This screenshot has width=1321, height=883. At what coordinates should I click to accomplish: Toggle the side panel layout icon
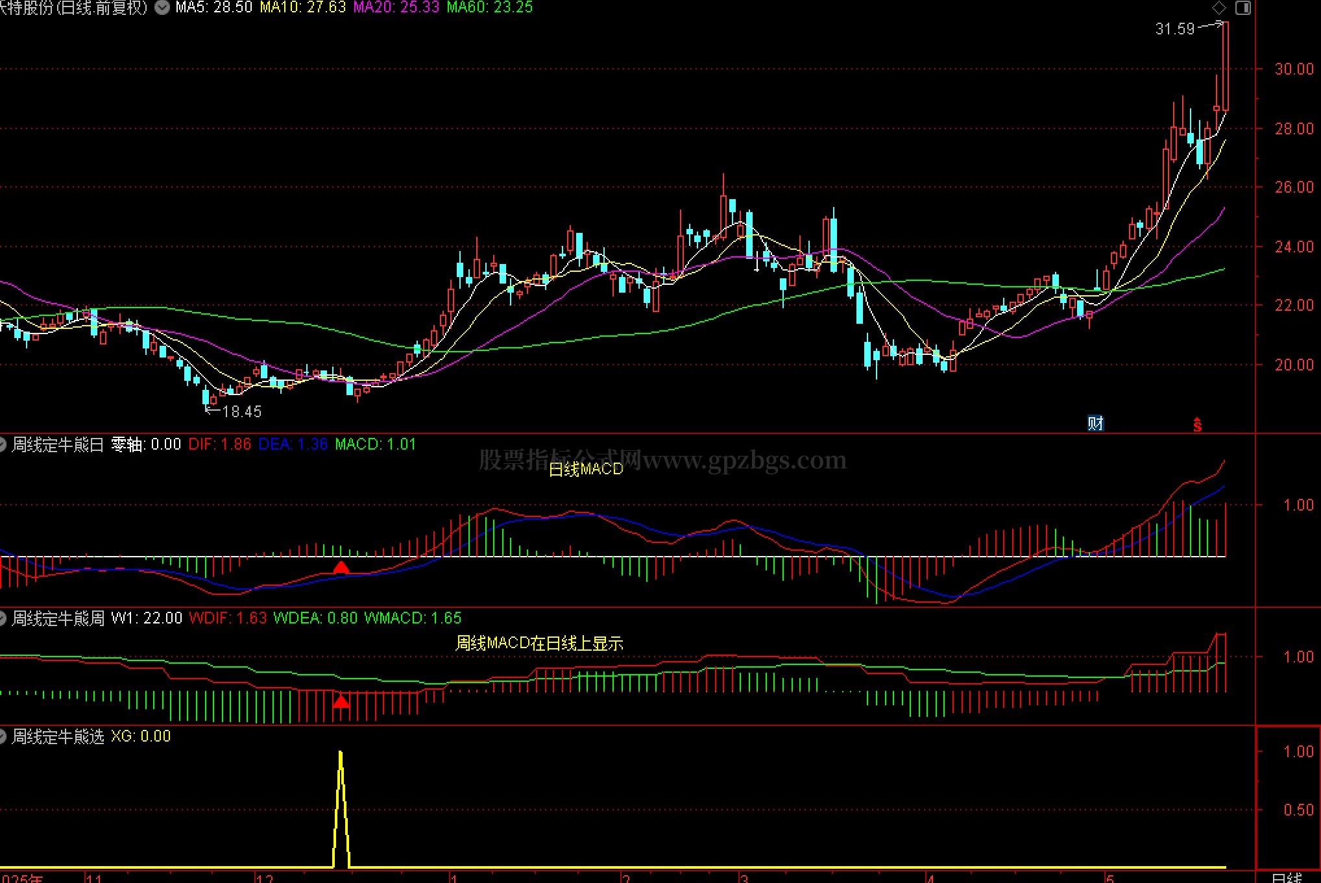(1242, 8)
